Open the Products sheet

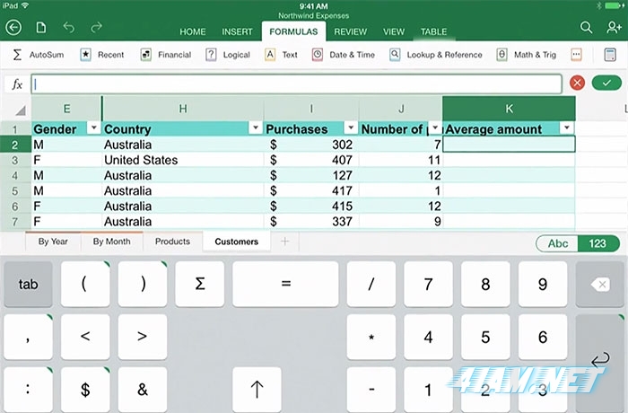pyautogui.click(x=172, y=242)
